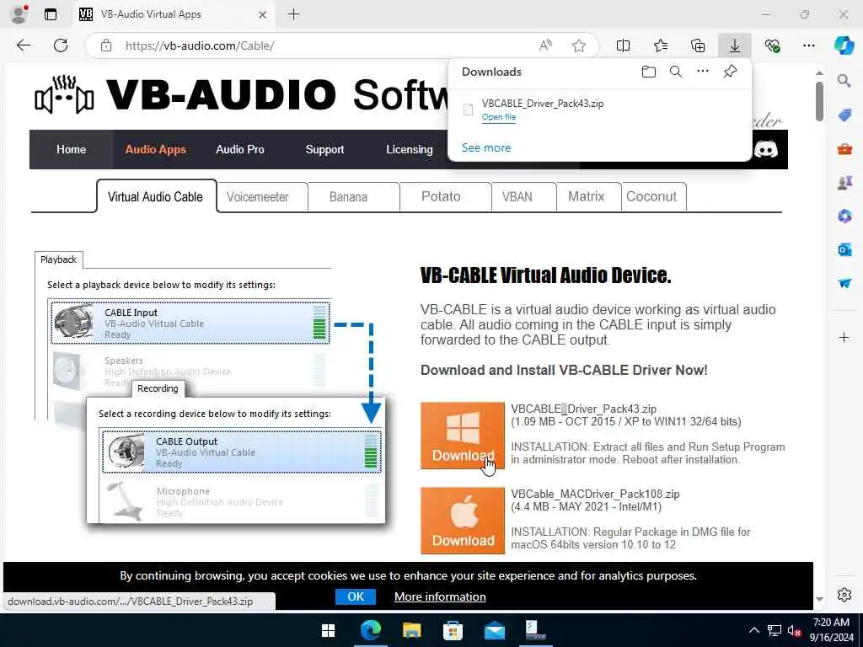Click See more in Downloads
The image size is (863, 647).
click(486, 147)
